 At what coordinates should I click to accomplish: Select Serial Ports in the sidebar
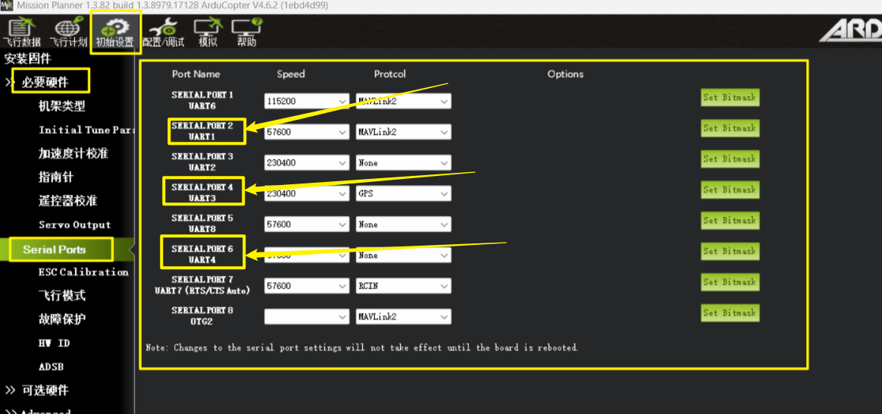55,249
